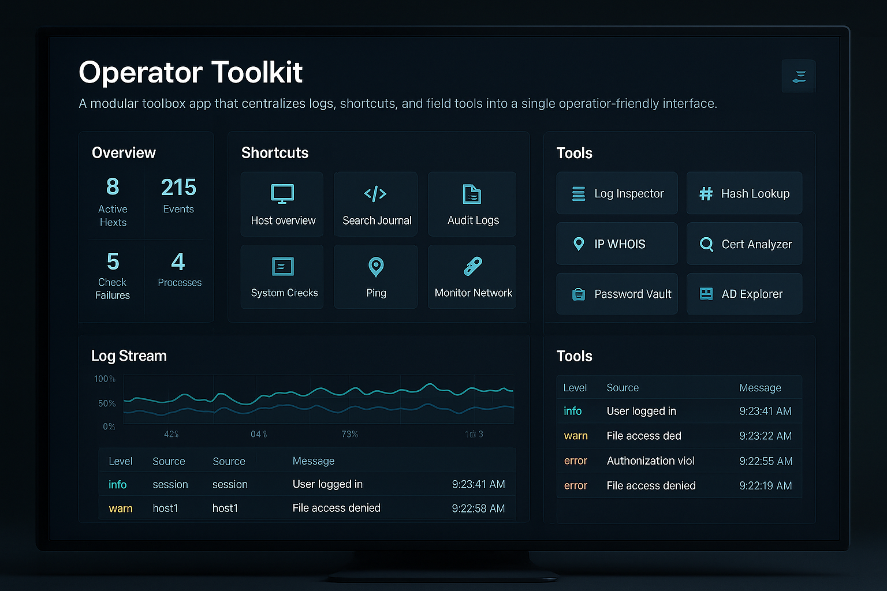
Task: Start the Ping utility
Action: (x=375, y=277)
